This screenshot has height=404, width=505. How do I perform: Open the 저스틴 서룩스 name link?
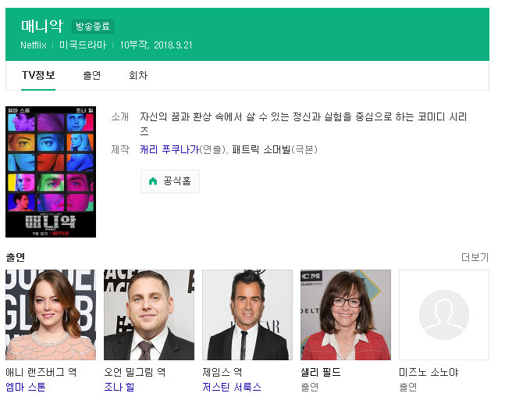coord(232,387)
